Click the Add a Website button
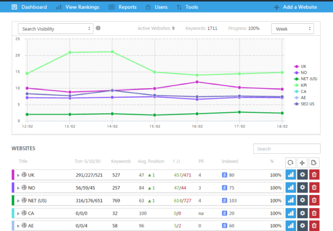Image resolution: width=333 pixels, height=231 pixels. click(x=296, y=7)
